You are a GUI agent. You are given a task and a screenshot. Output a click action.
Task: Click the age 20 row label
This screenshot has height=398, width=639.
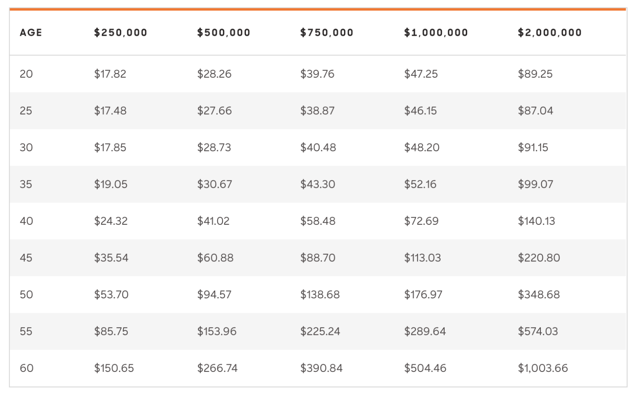pyautogui.click(x=26, y=74)
